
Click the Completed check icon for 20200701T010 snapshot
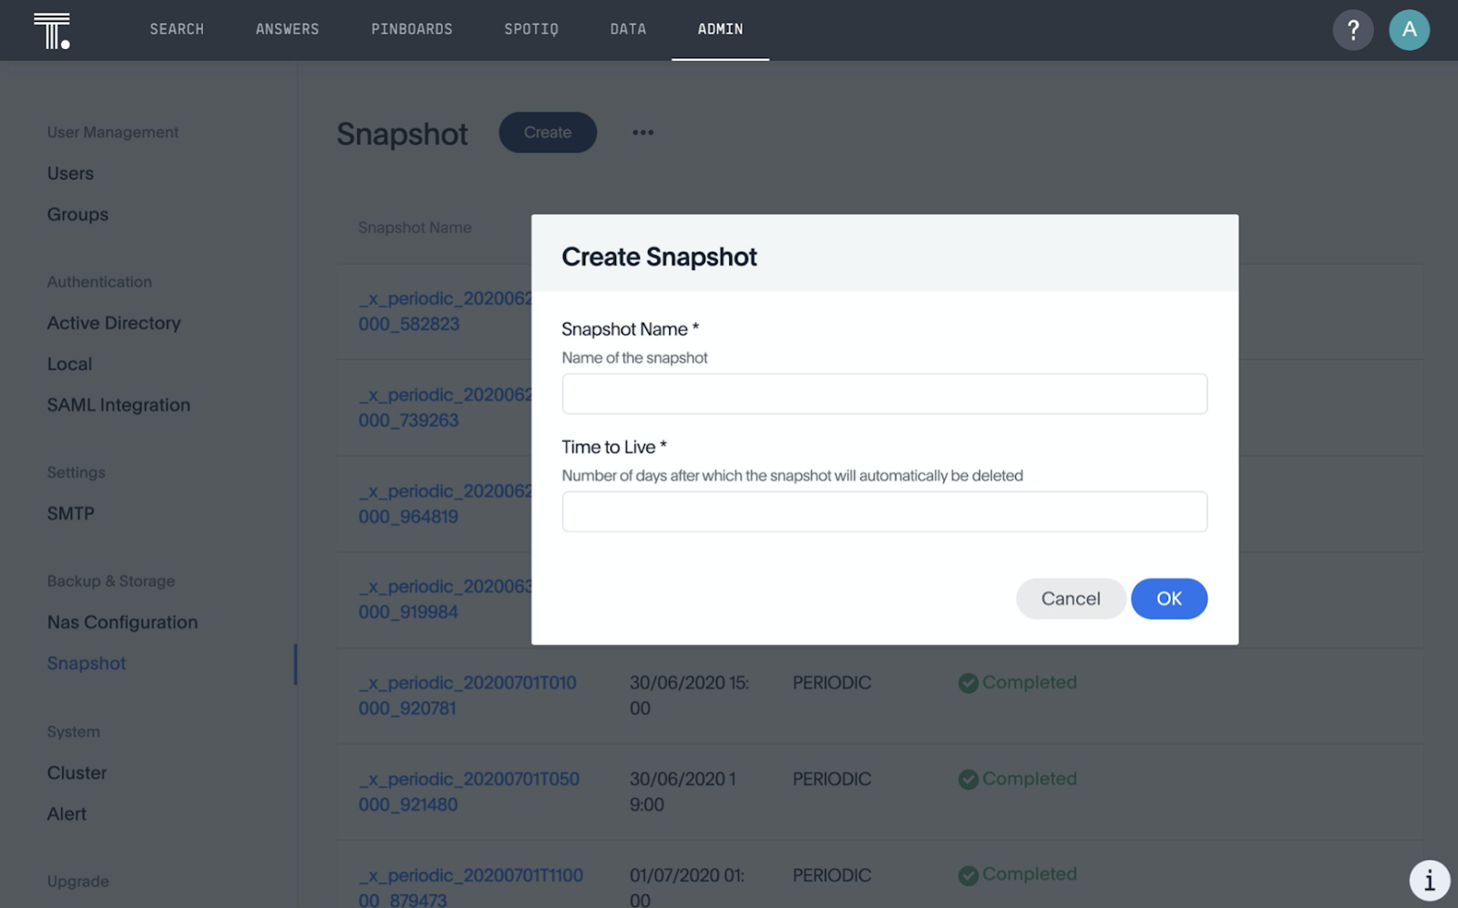point(968,683)
